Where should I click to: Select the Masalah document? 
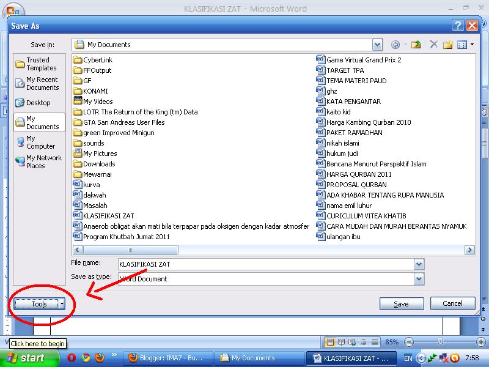90,206
